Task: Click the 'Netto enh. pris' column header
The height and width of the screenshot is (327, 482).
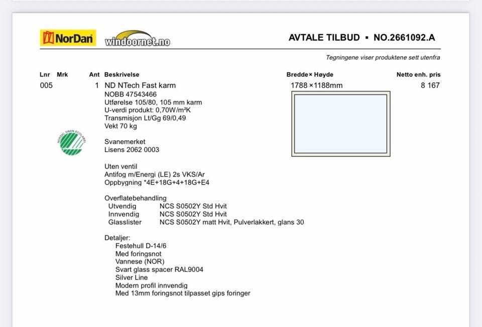Action: click(x=418, y=75)
